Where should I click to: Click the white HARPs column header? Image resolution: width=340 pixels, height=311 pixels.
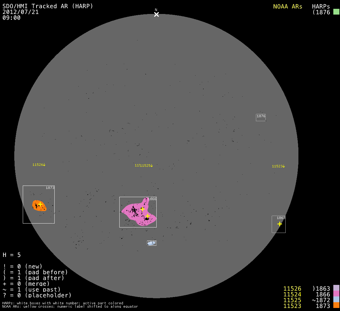pos(321,6)
